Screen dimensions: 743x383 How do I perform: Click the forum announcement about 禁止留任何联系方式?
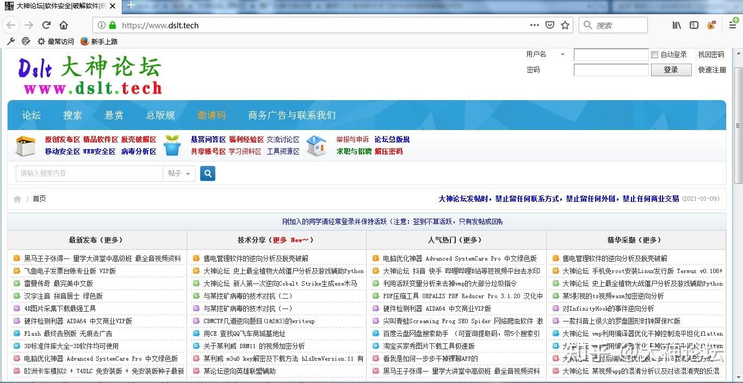[559, 199]
